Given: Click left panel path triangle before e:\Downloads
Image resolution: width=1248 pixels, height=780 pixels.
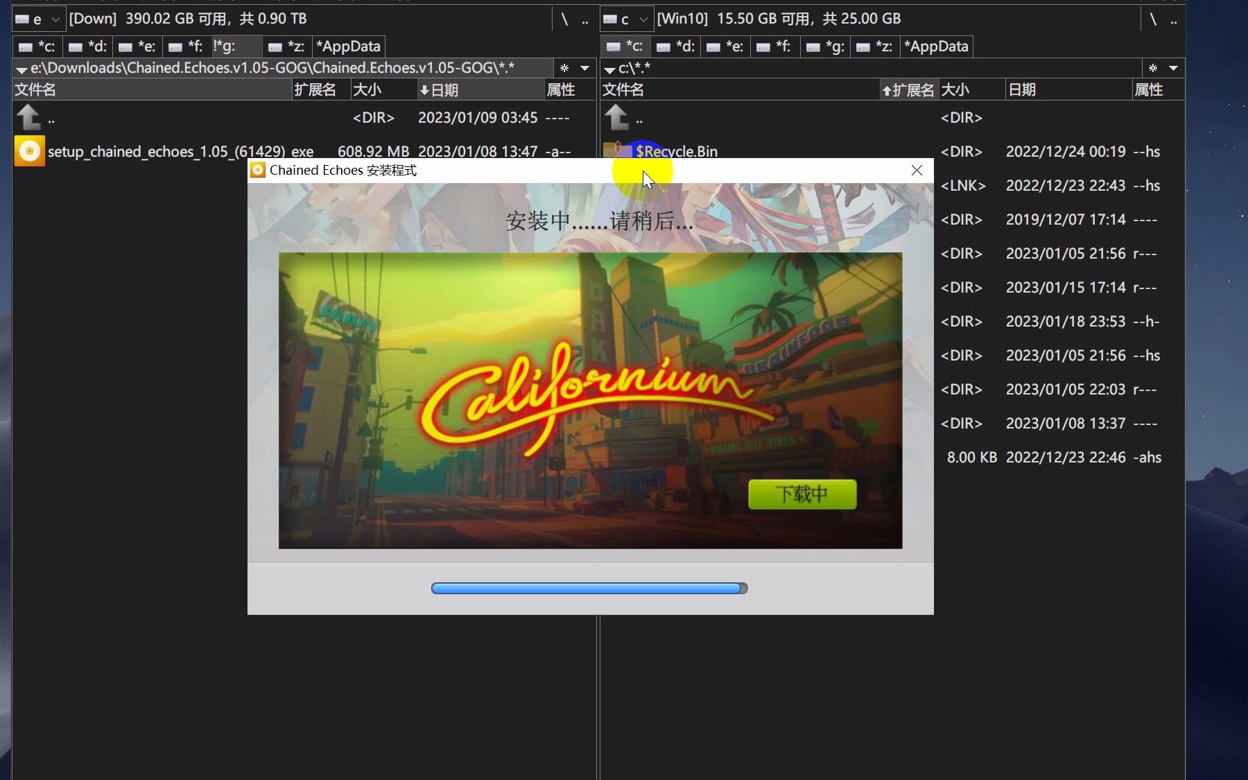Looking at the screenshot, I should coord(21,69).
